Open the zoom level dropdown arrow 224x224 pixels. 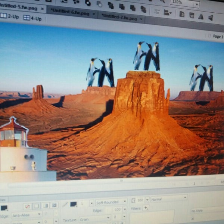tap(197, 4)
